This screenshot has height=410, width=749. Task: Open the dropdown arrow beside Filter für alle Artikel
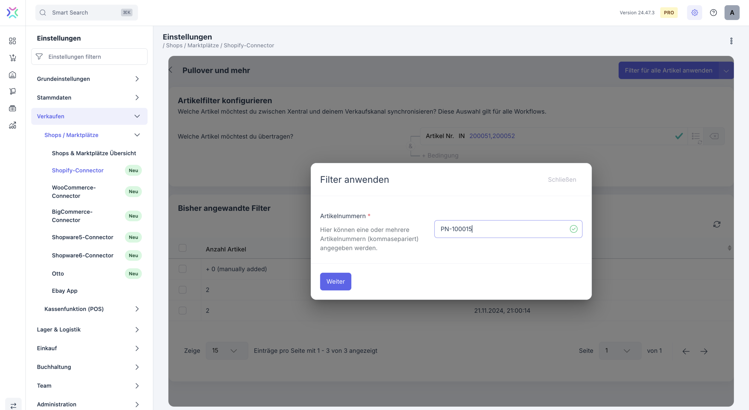(x=726, y=71)
